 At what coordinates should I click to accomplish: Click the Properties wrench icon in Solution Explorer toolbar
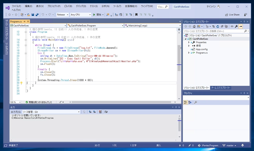236,27
